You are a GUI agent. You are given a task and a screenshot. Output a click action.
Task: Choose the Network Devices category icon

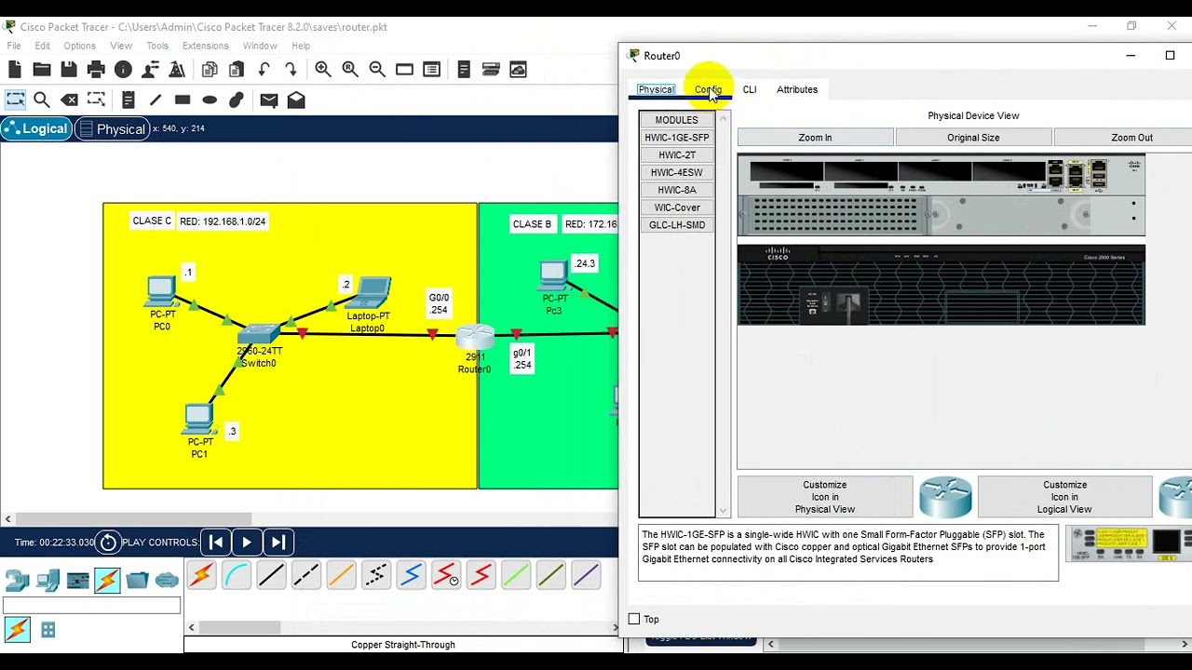coord(18,581)
